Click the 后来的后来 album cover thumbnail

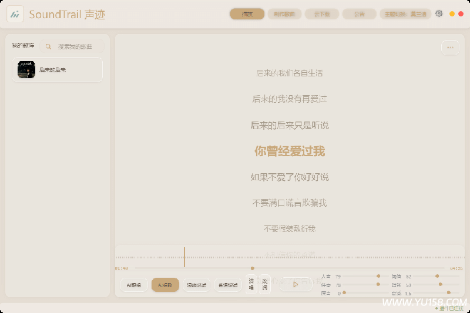pos(26,70)
